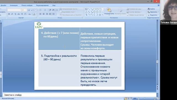Open PowerPoint help icon
The image size is (177, 100).
(158, 5)
